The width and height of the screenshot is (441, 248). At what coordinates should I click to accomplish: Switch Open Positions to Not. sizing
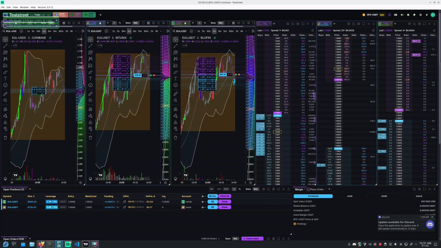coord(256,189)
